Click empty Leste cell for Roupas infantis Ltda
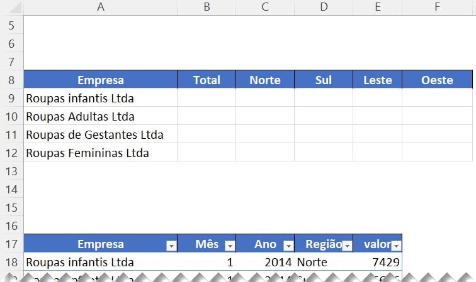 377,98
